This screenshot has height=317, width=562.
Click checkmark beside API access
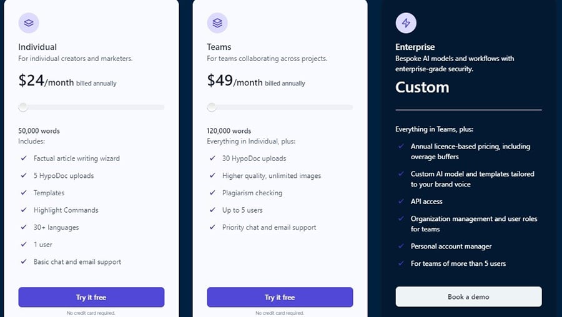pyautogui.click(x=401, y=202)
